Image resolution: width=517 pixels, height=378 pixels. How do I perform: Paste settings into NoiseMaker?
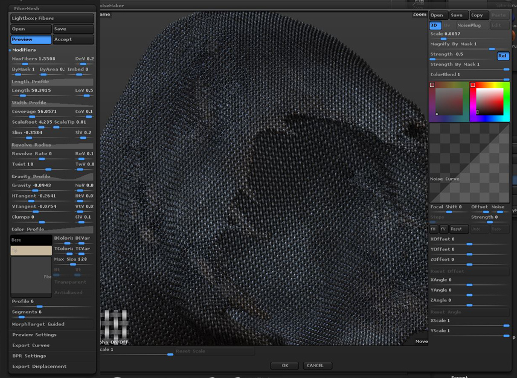(499, 15)
